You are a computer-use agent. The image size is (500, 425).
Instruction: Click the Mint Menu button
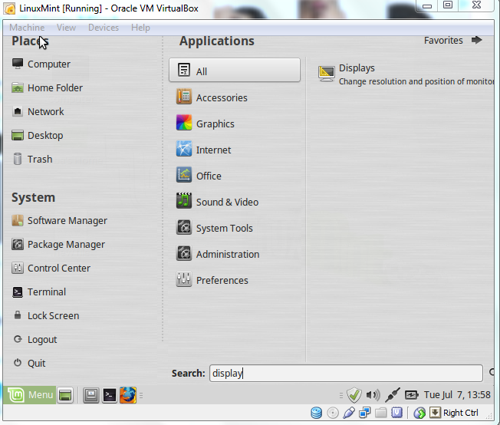[x=29, y=395]
